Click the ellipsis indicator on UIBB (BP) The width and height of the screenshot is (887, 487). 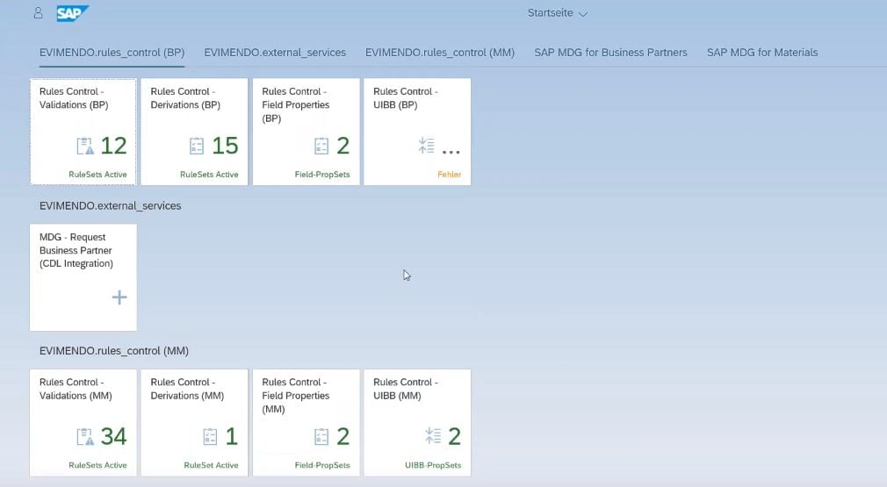[451, 152]
